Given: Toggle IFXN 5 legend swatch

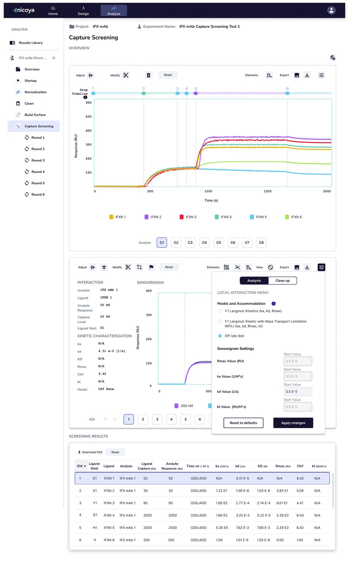Looking at the screenshot, I should point(252,217).
